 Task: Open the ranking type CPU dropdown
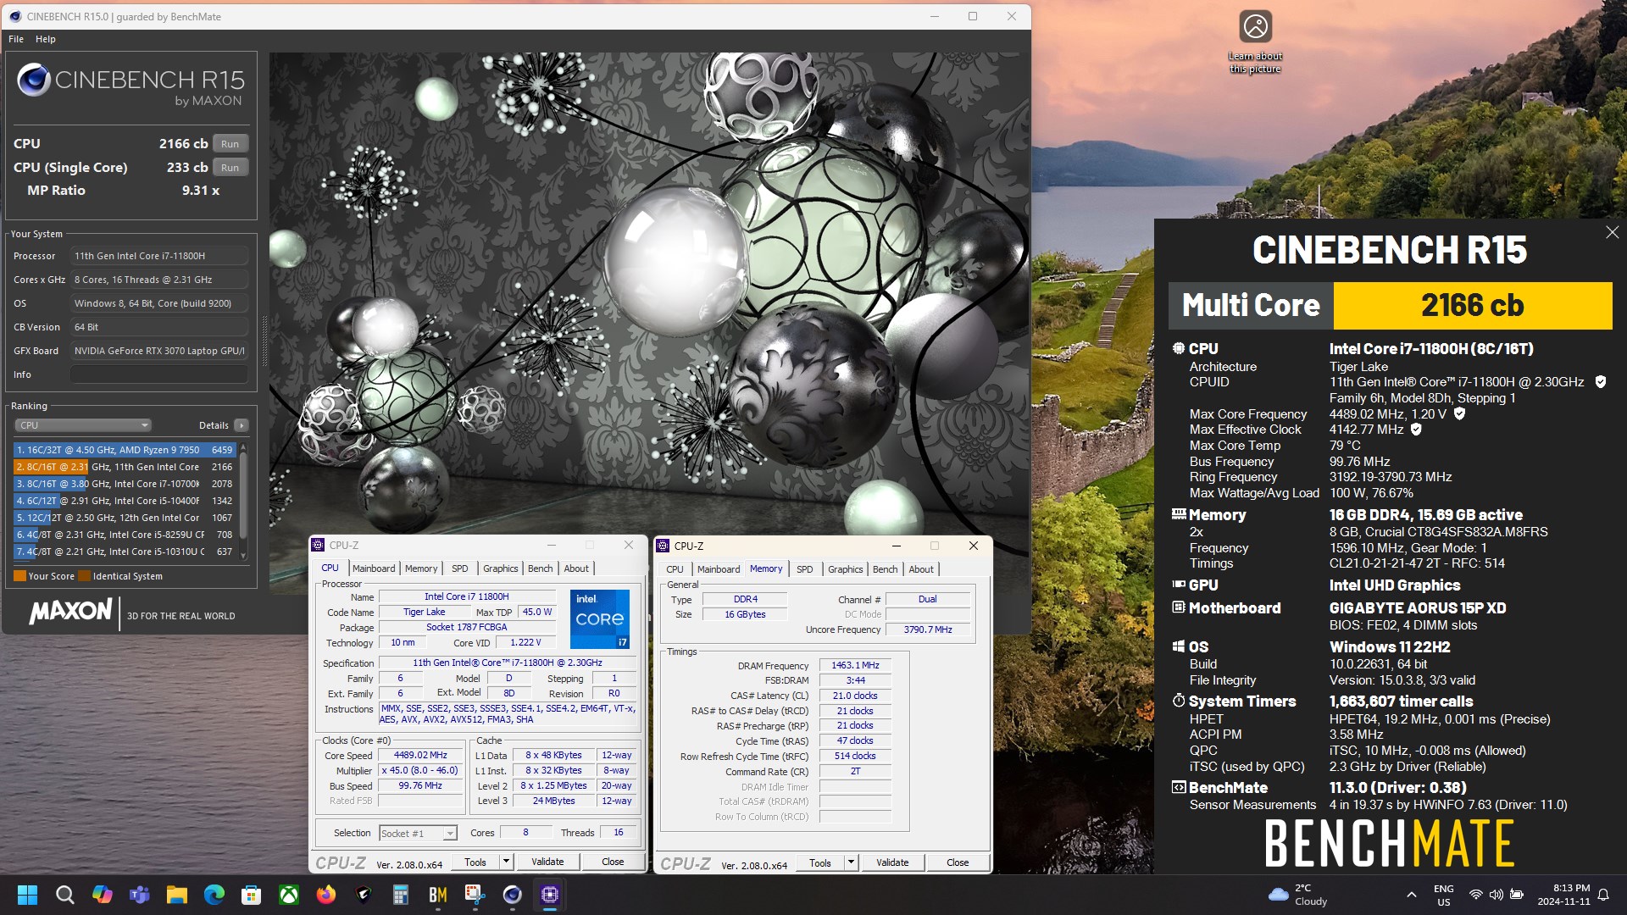pos(83,425)
